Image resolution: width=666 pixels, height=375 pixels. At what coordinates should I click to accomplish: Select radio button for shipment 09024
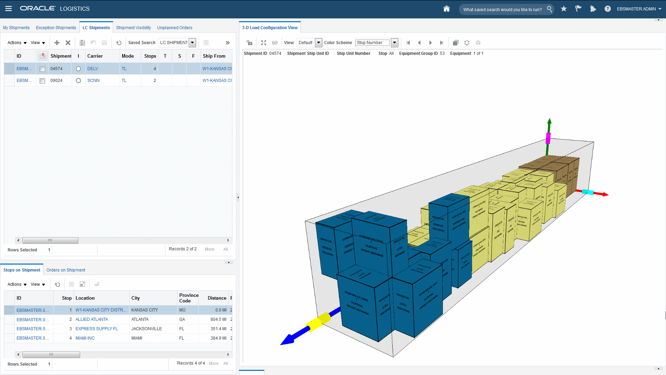pyautogui.click(x=78, y=81)
